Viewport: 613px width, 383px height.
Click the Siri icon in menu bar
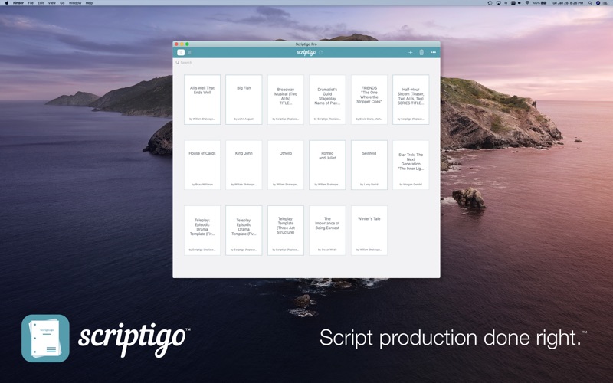click(x=598, y=3)
